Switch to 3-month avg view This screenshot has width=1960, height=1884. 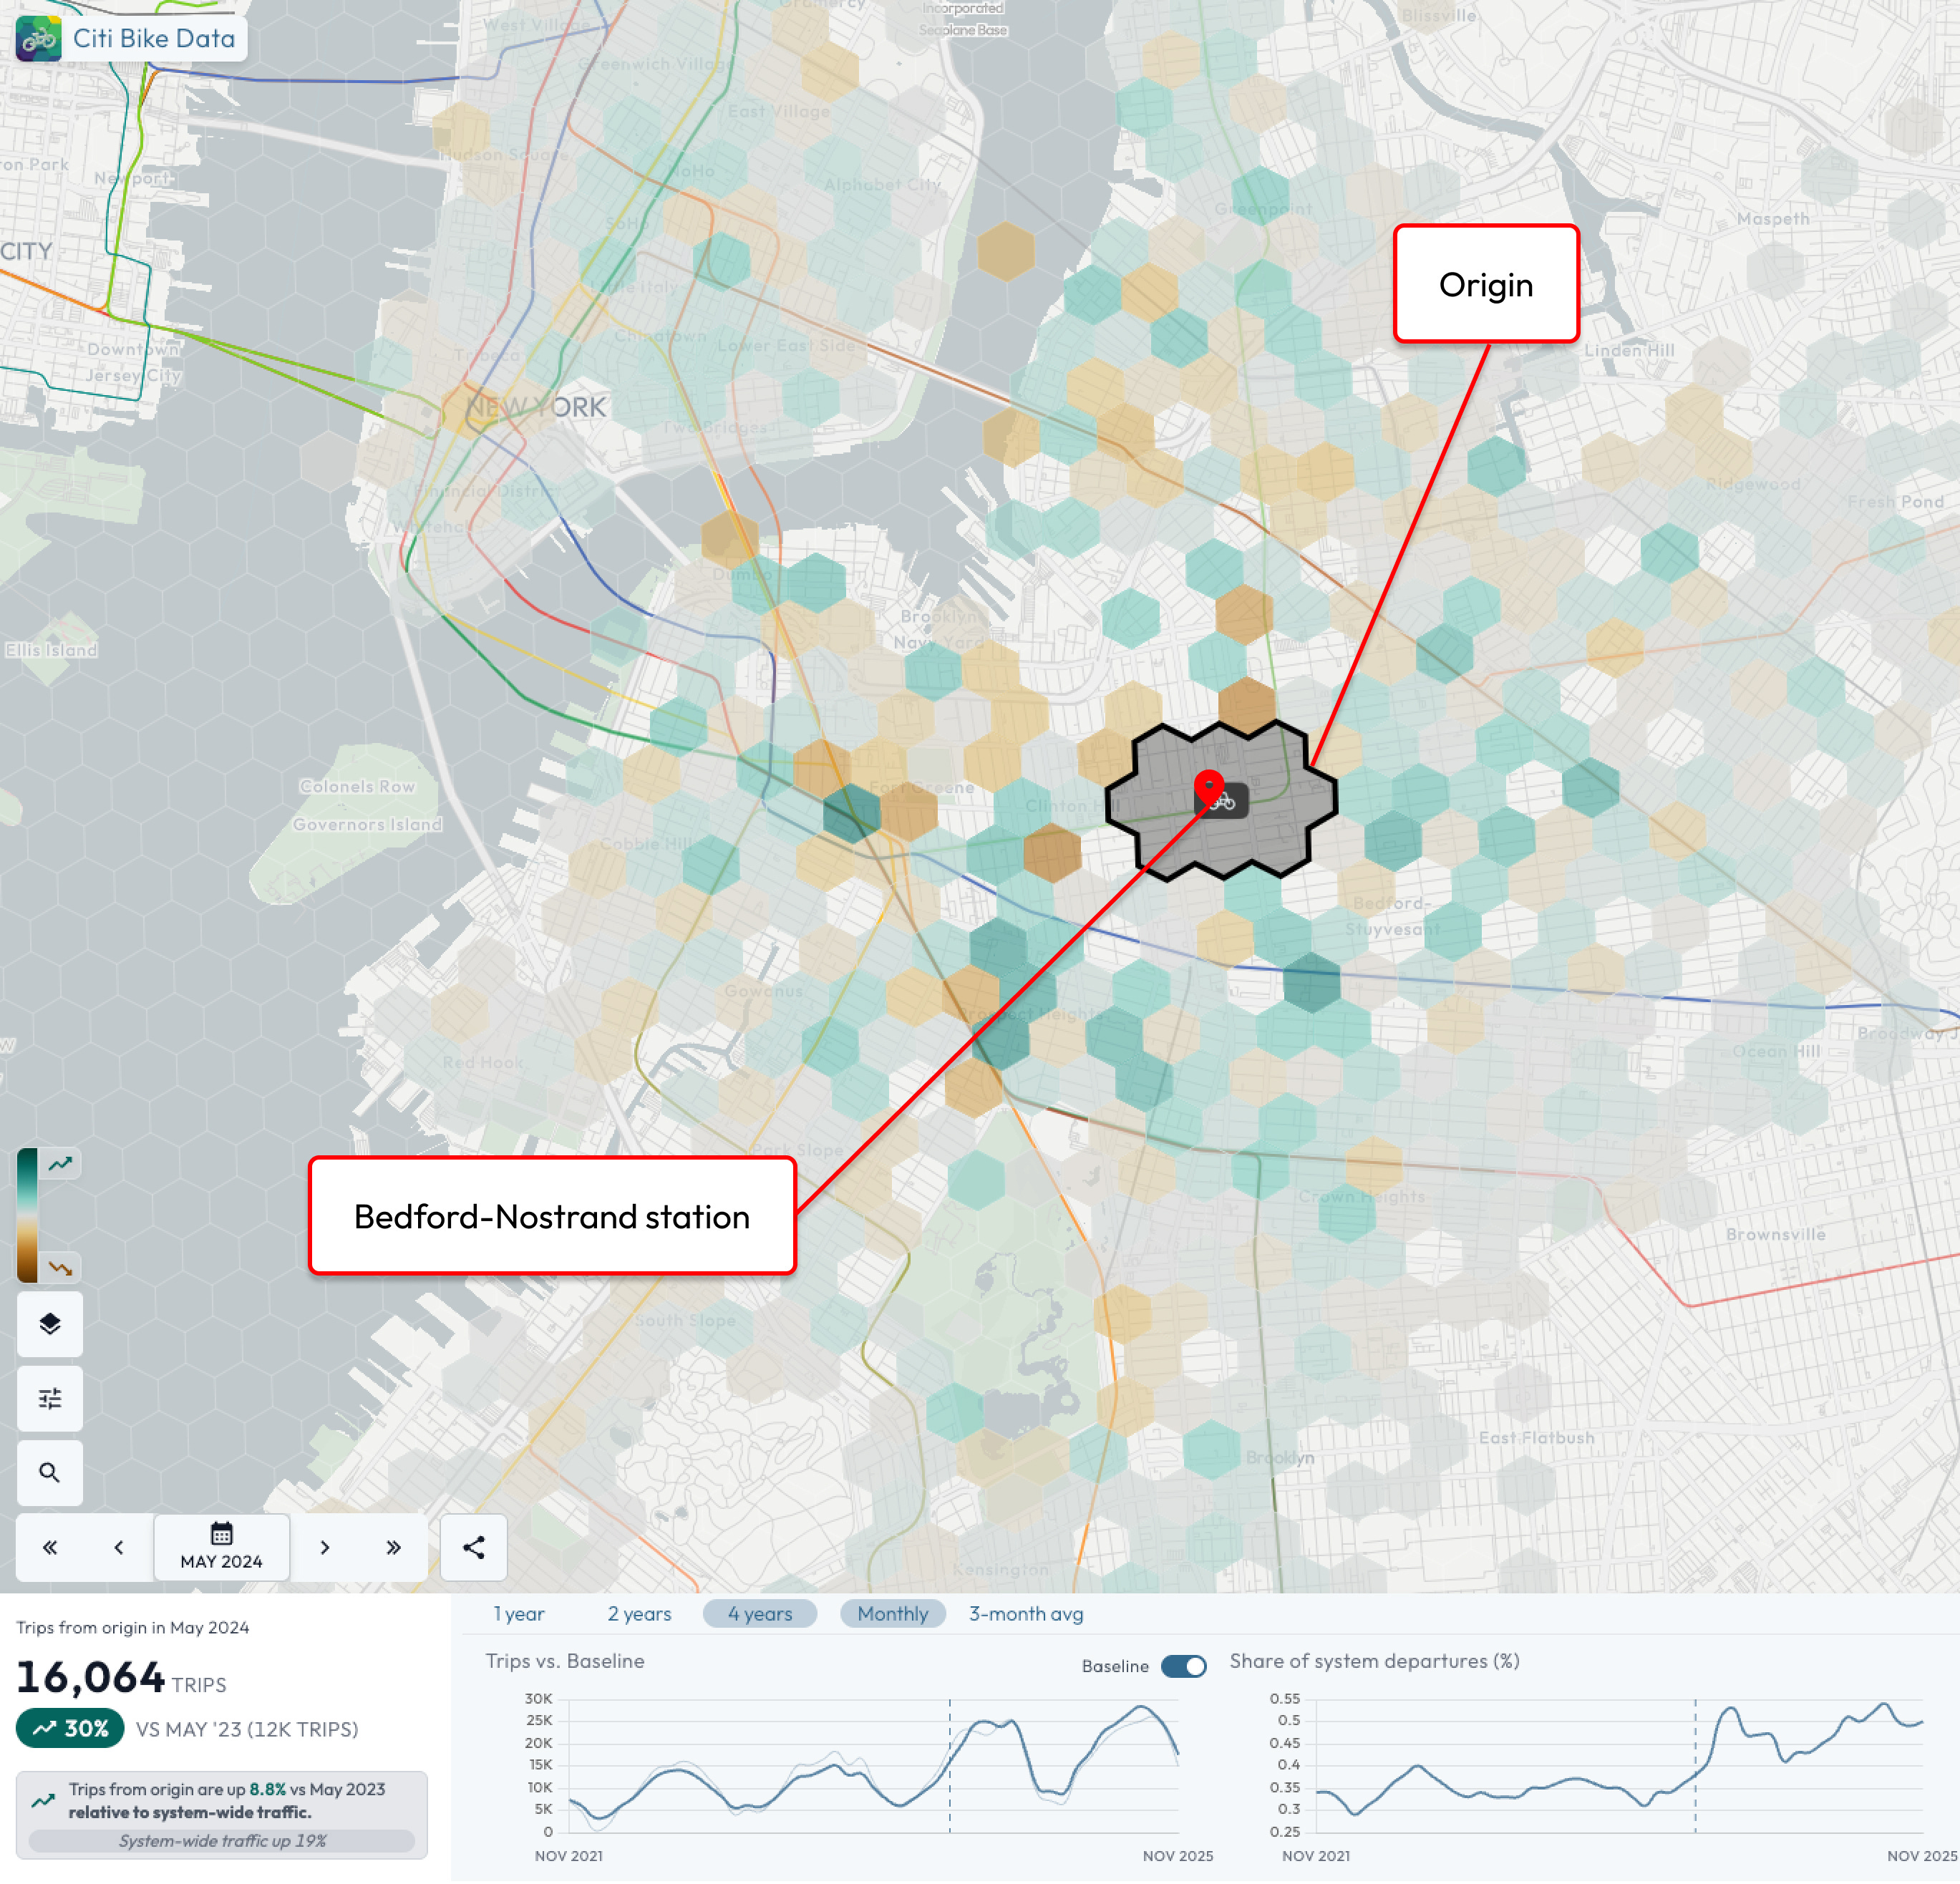(x=1025, y=1613)
